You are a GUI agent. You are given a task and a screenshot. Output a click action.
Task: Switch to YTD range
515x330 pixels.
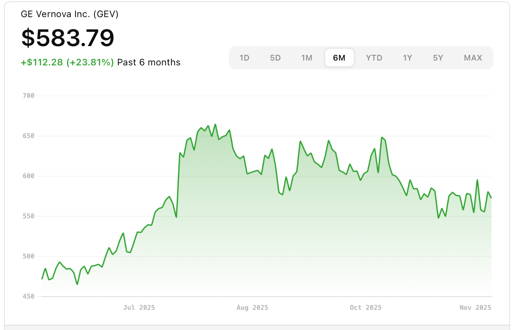coord(374,58)
